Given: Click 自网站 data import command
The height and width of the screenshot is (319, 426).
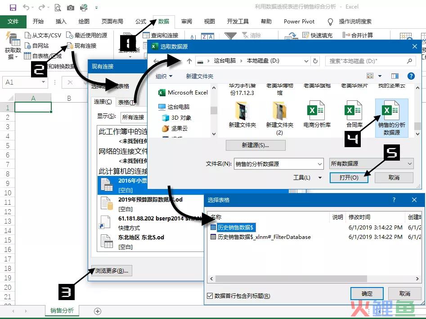Looking at the screenshot, I should (x=37, y=45).
